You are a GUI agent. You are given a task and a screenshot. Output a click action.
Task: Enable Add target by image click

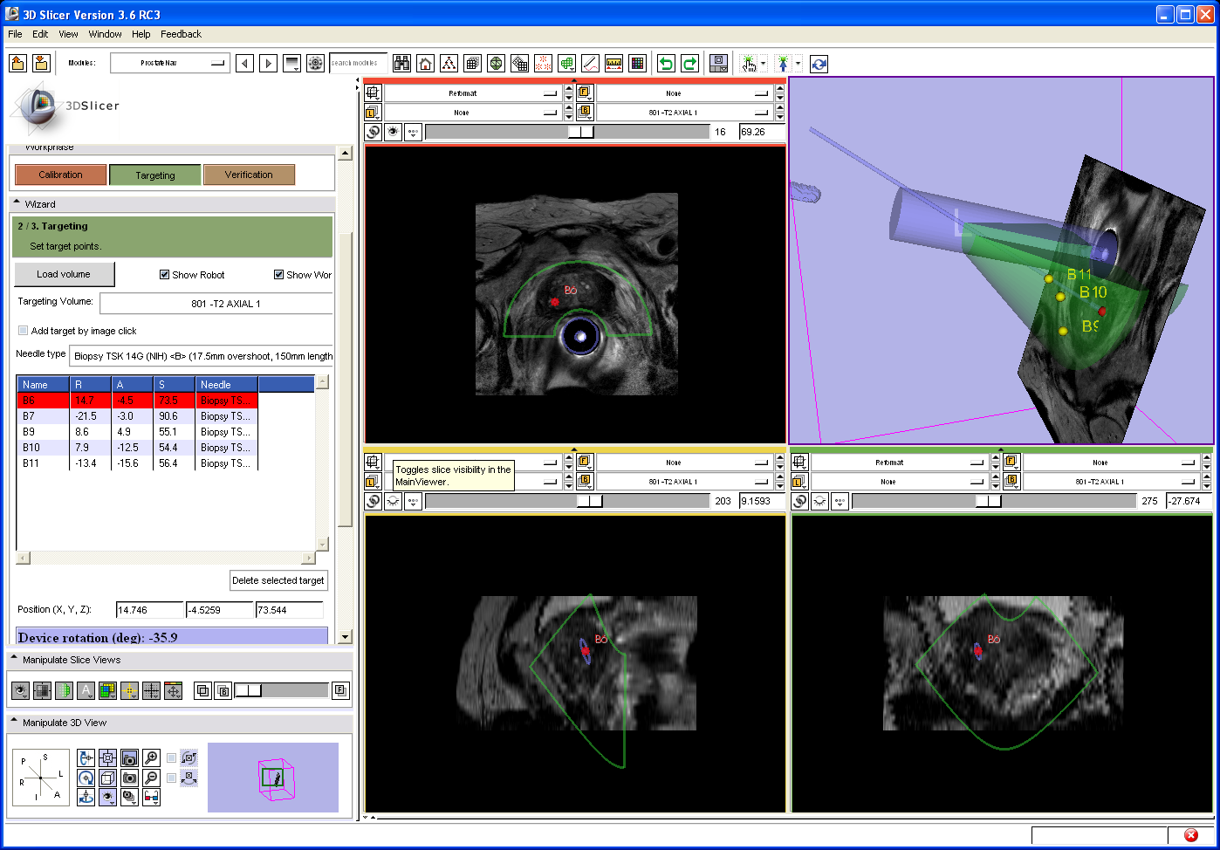(x=24, y=331)
